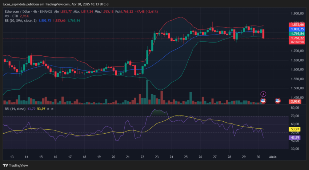Click the current price 1.768,22 countdown label
Image resolution: width=309 pixels, height=170 pixels.
(297, 40)
